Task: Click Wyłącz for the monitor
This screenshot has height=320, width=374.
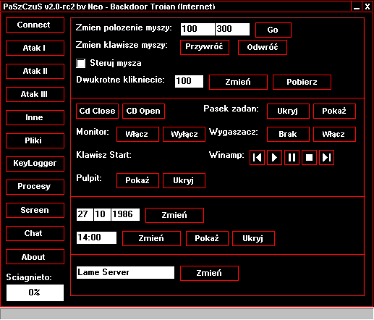Action: (184, 134)
